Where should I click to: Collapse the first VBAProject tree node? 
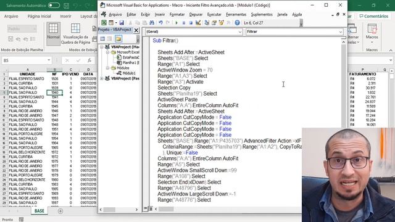(101, 47)
